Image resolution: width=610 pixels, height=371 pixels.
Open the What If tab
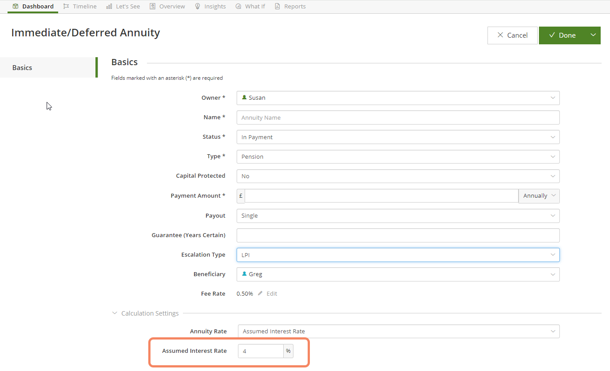pos(250,7)
